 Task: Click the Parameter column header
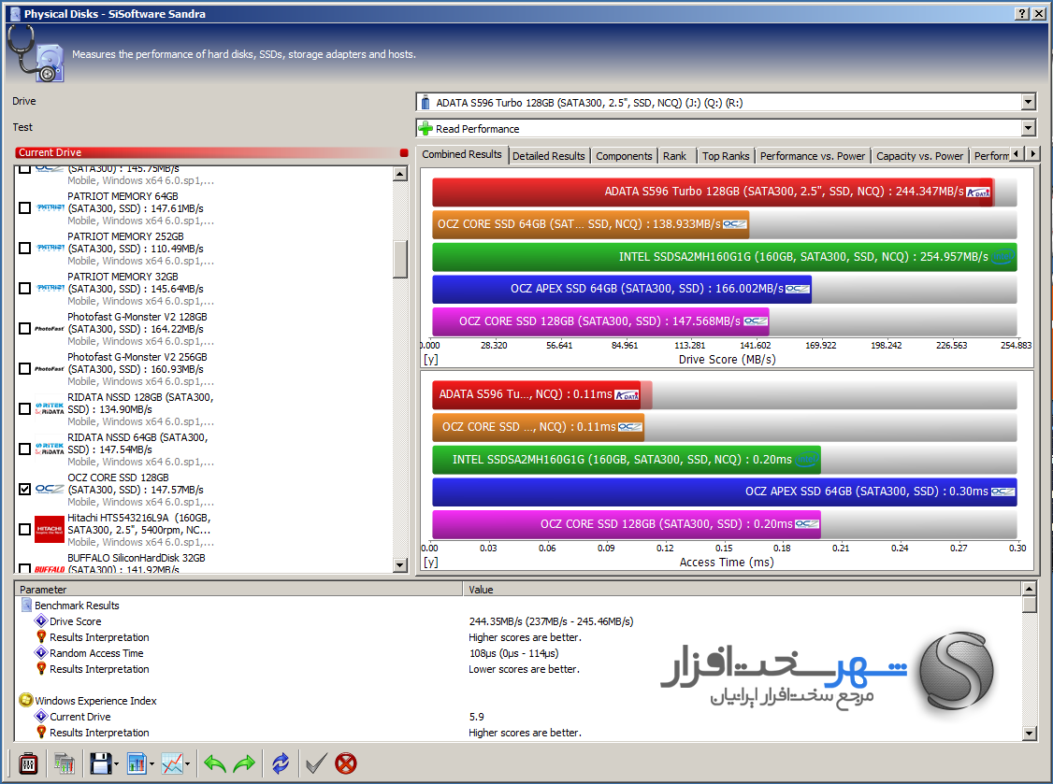click(238, 590)
